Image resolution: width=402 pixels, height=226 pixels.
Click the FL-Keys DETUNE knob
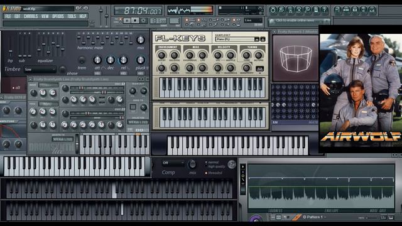point(258,55)
